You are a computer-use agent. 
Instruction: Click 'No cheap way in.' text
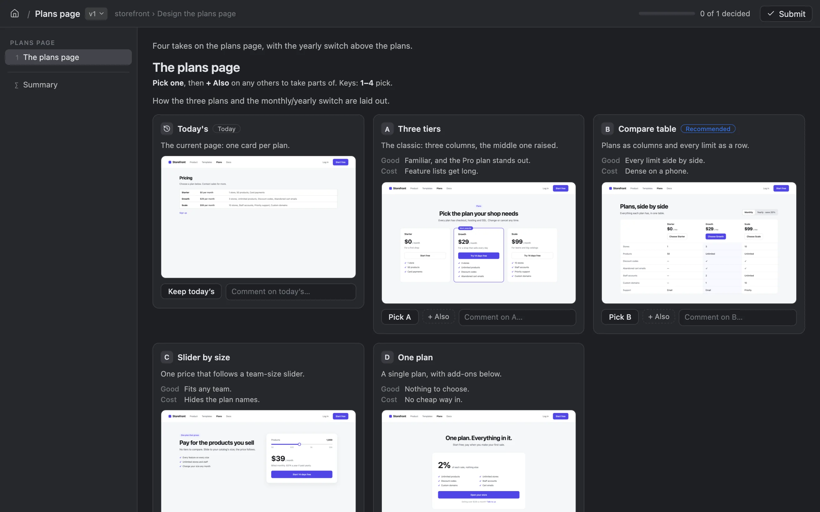pyautogui.click(x=433, y=400)
